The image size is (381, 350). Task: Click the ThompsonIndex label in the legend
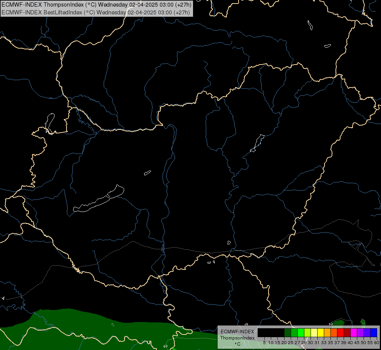click(x=237, y=338)
